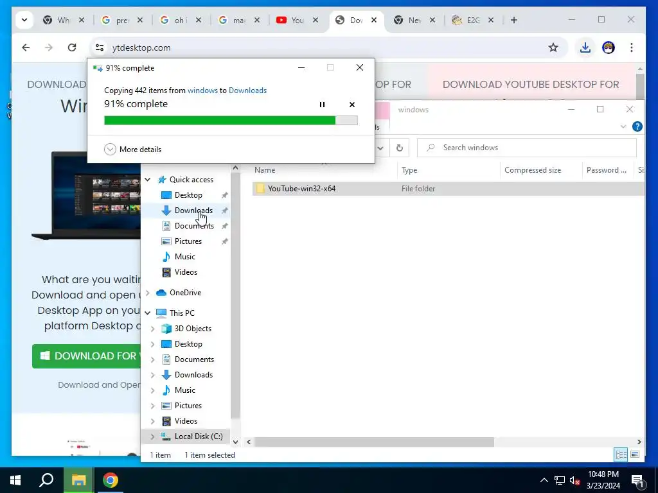Screen dimensions: 658x493
Task: Sort by Name column
Action: click(x=265, y=169)
